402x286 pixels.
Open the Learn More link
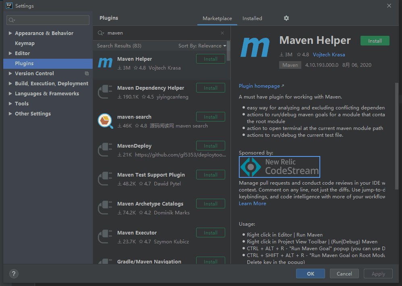click(252, 204)
